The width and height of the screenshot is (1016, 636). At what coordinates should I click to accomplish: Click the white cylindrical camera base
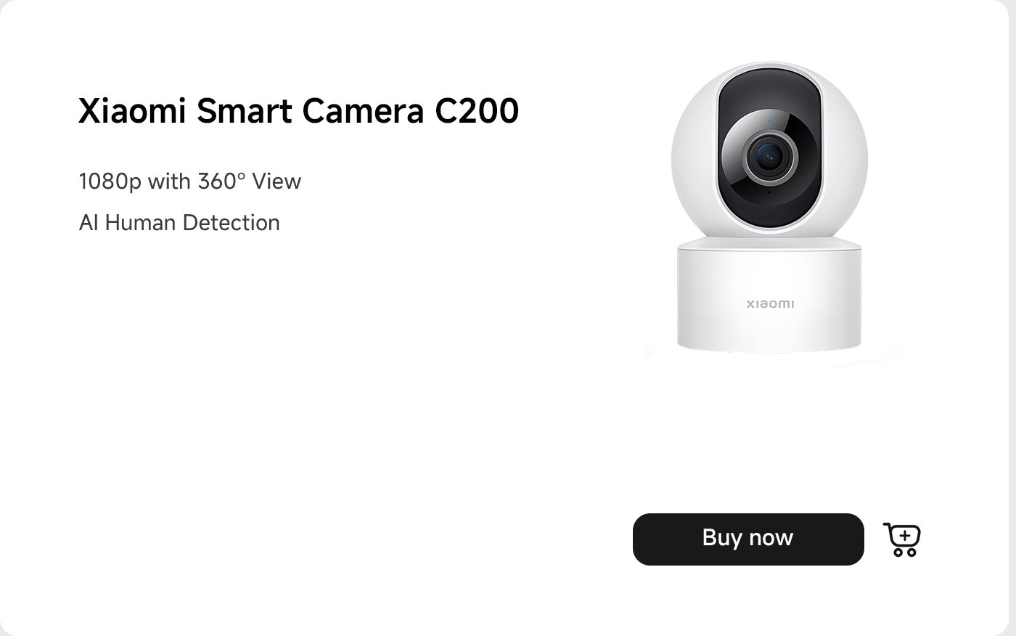[x=769, y=298]
